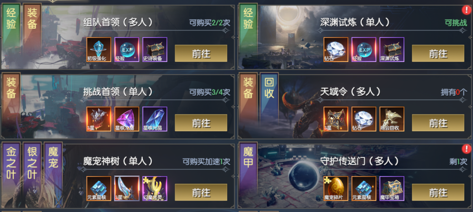Select the 回收 tag on 天域令
Viewport: 473px width, 212px height.
click(x=269, y=90)
